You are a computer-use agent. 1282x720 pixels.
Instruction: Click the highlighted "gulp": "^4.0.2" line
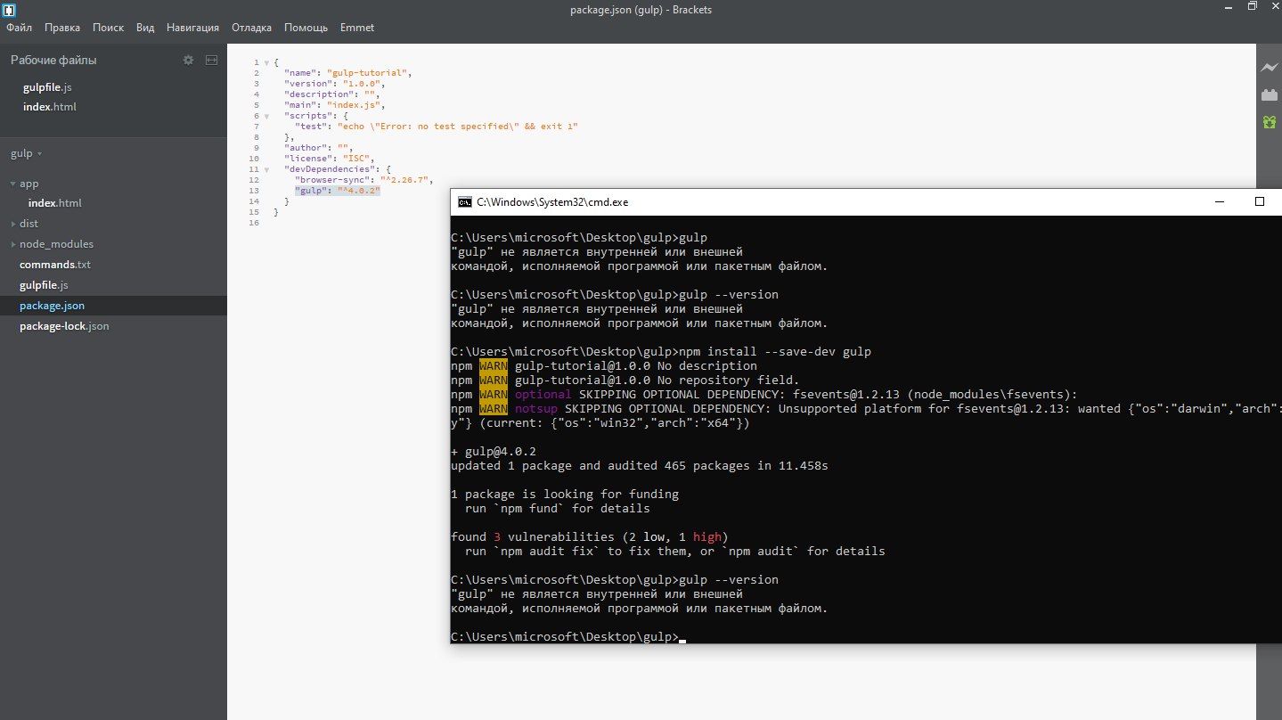click(338, 191)
